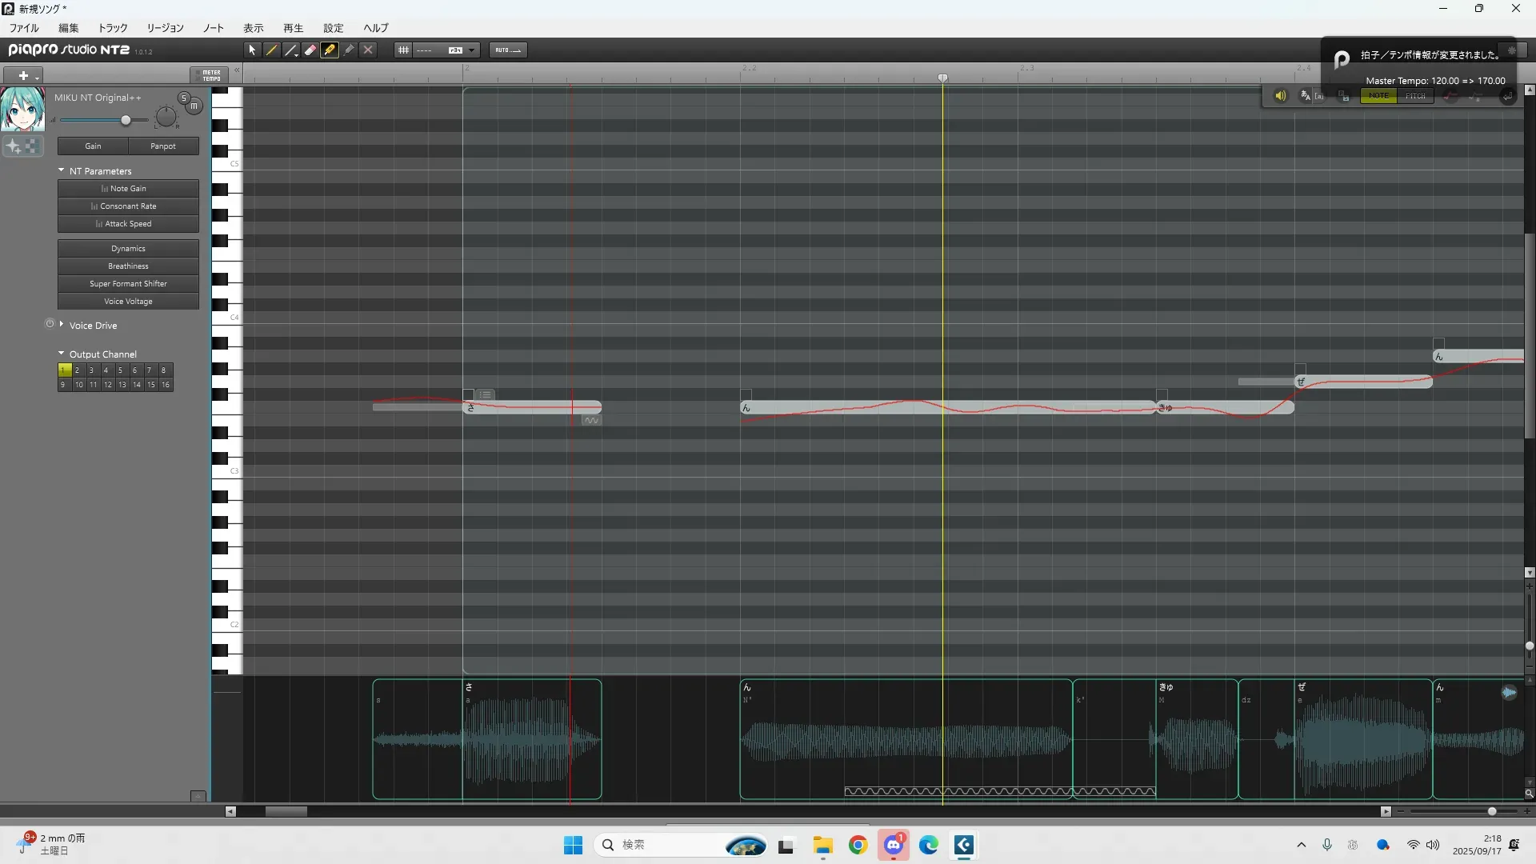Open the quantize grid dropdown arrow

click(x=472, y=50)
